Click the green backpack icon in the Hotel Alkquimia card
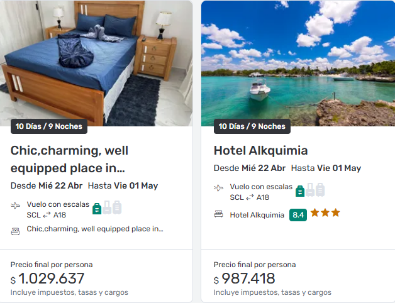Viewport: 395px width, 303px height. [300, 190]
